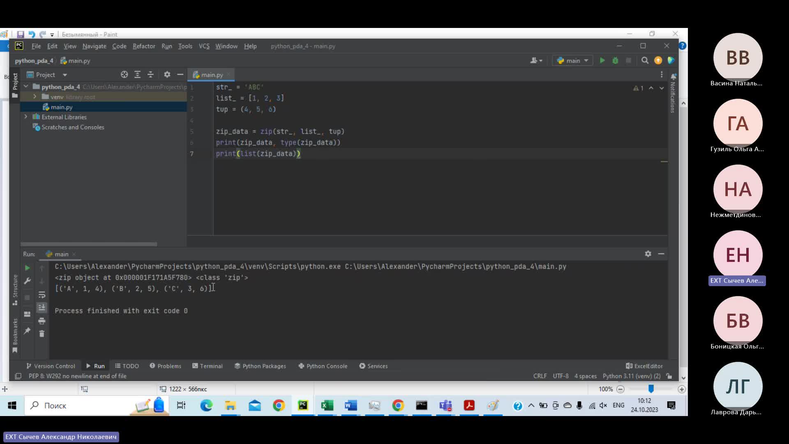Image resolution: width=789 pixels, height=444 pixels.
Task: Open the Edit menu
Action: pos(52,46)
